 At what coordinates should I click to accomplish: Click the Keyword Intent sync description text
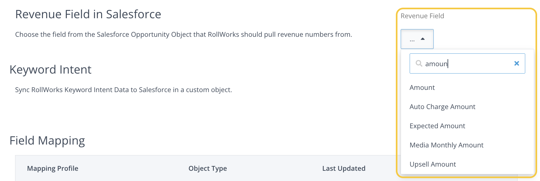[x=123, y=90]
